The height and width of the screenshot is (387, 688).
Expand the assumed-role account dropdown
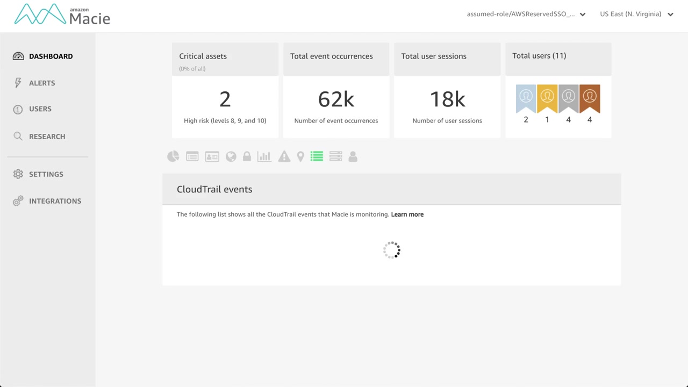click(526, 15)
